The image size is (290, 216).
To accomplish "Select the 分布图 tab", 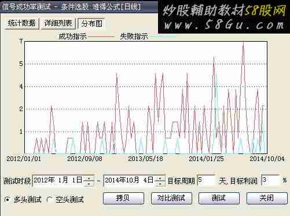I will [91, 24].
